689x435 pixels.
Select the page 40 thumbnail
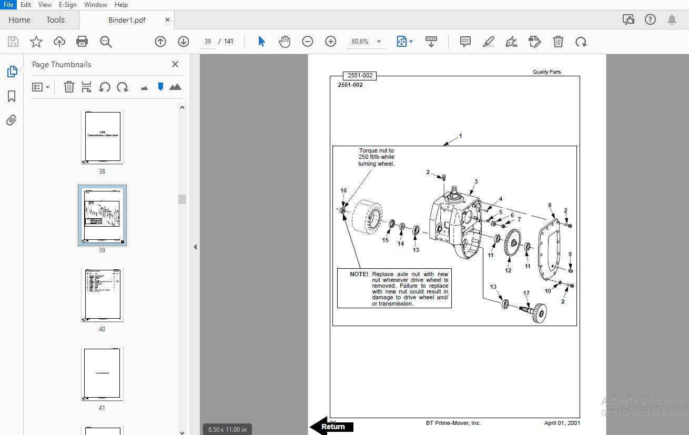pos(102,295)
